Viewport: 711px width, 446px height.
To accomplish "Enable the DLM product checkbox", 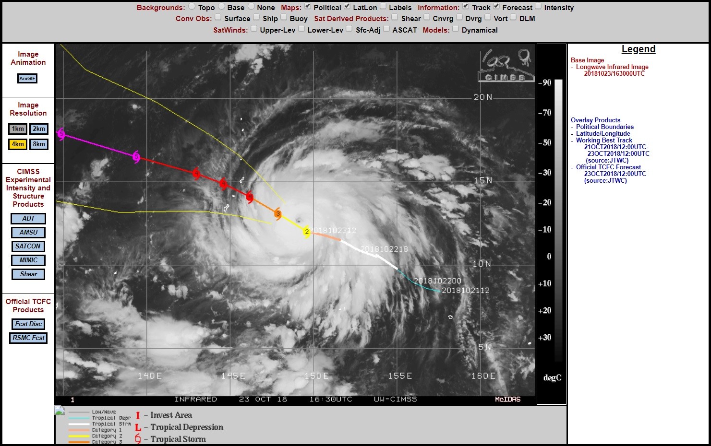I will (513, 18).
